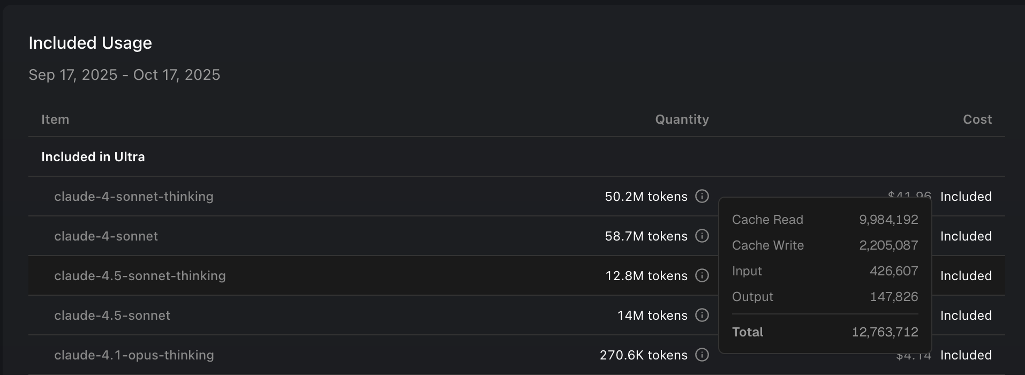1025x375 pixels.
Task: Click the Included Usage heading
Action: coord(90,43)
